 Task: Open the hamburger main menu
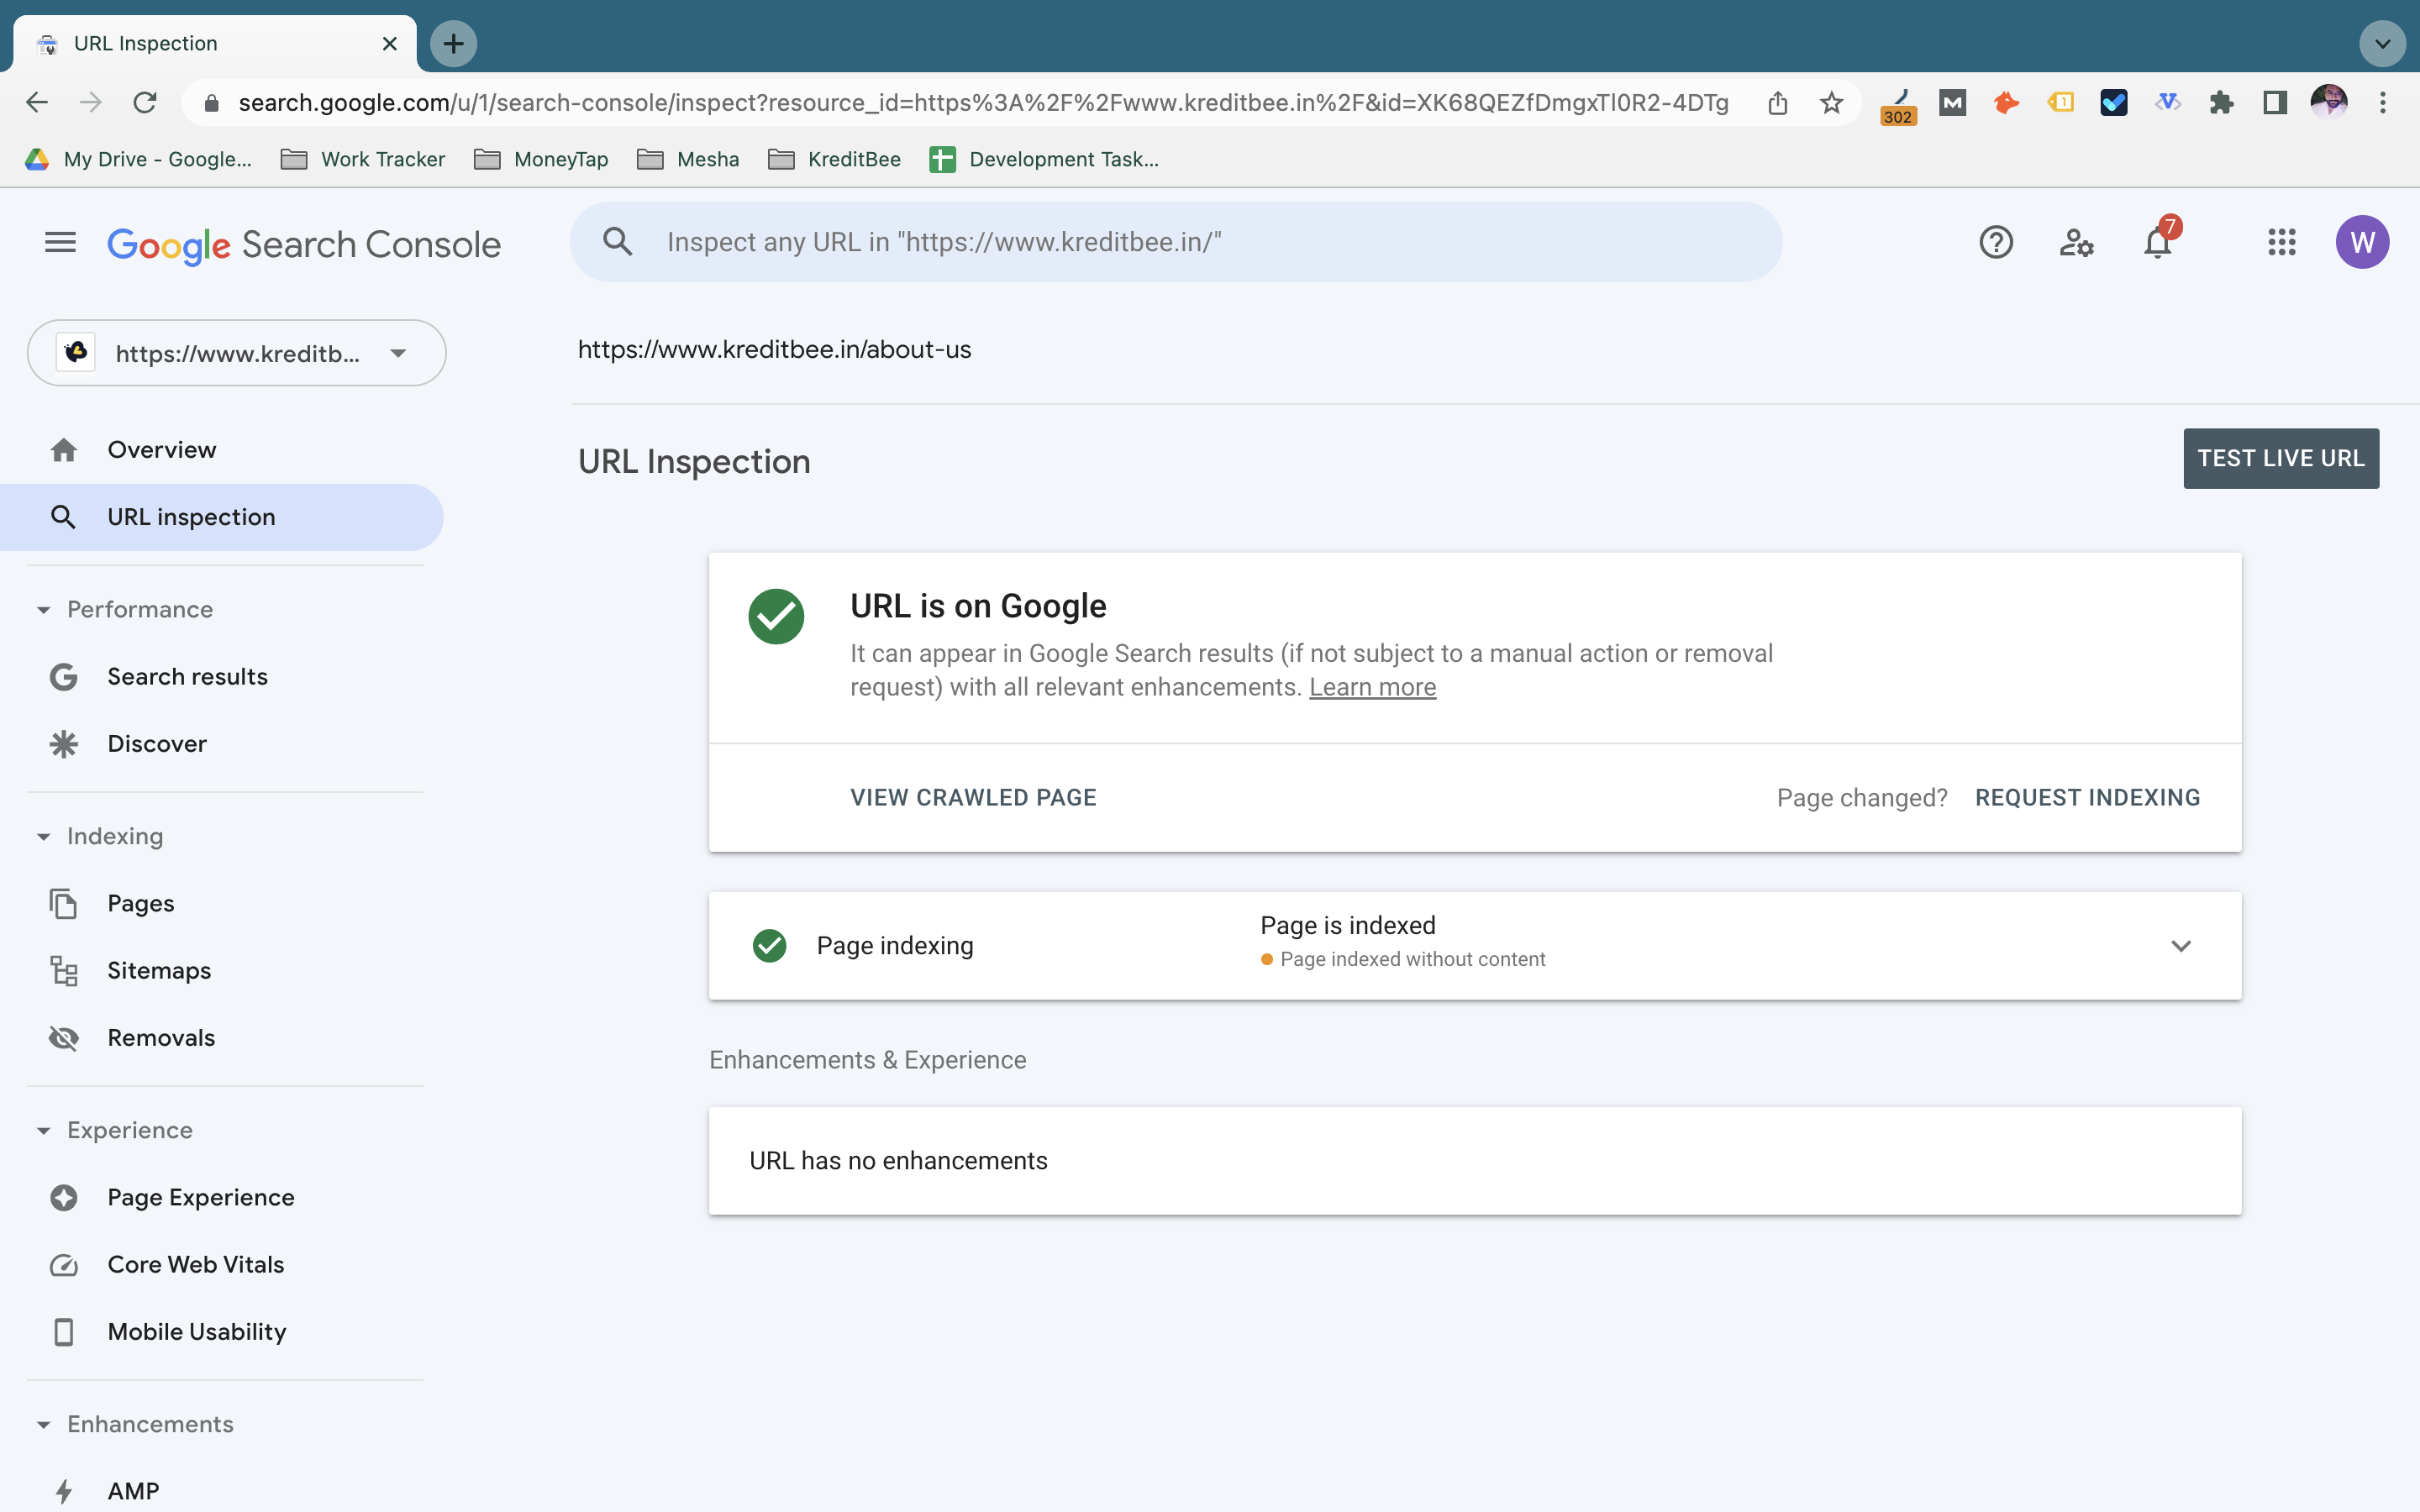[60, 242]
